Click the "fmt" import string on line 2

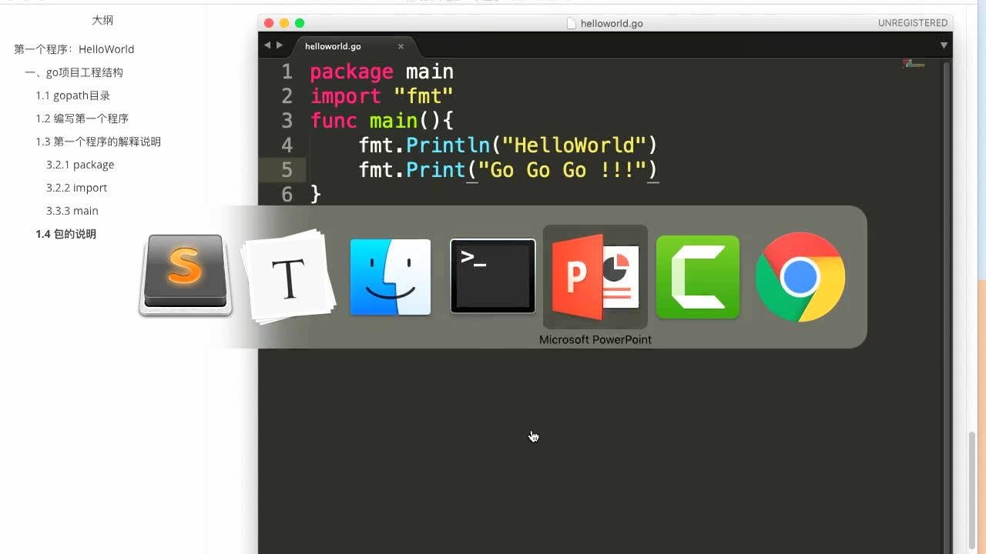(x=423, y=96)
